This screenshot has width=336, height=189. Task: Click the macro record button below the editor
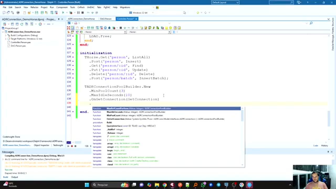[72, 146]
